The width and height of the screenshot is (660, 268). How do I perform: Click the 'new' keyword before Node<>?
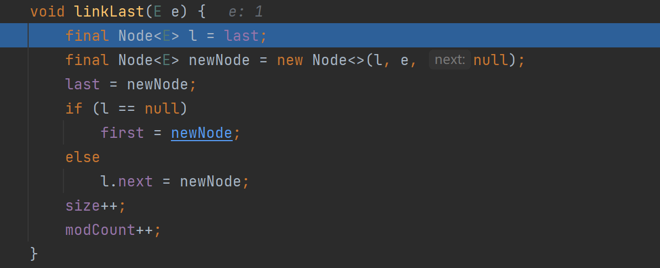click(x=290, y=60)
